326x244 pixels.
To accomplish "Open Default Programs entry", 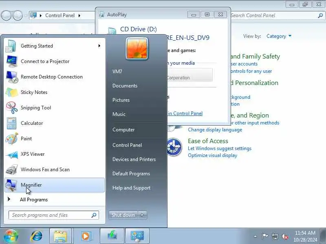I will tap(131, 174).
